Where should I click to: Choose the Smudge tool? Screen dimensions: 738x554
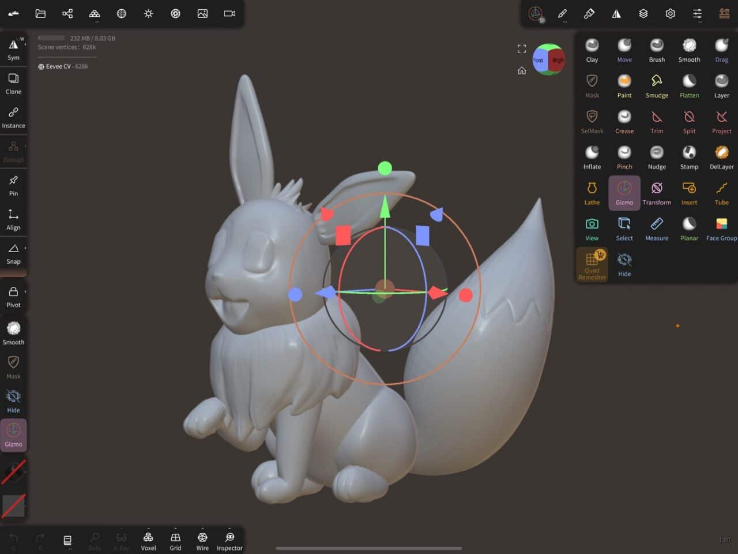(657, 86)
